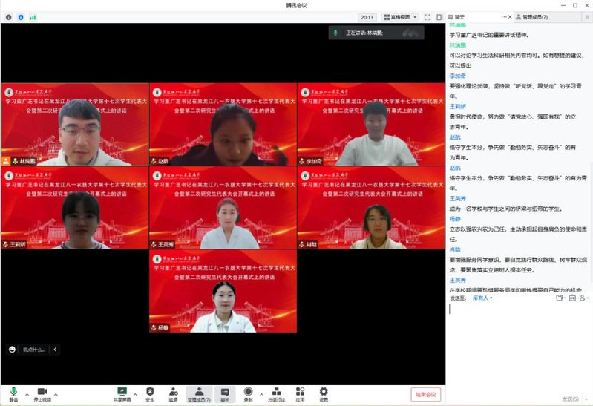The image size is (593, 406).
Task: Open meeting settings gear
Action: [x=324, y=393]
